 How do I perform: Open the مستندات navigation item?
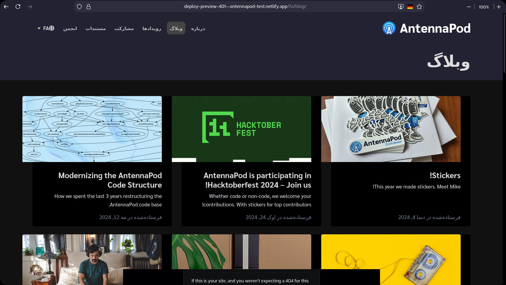[96, 28]
